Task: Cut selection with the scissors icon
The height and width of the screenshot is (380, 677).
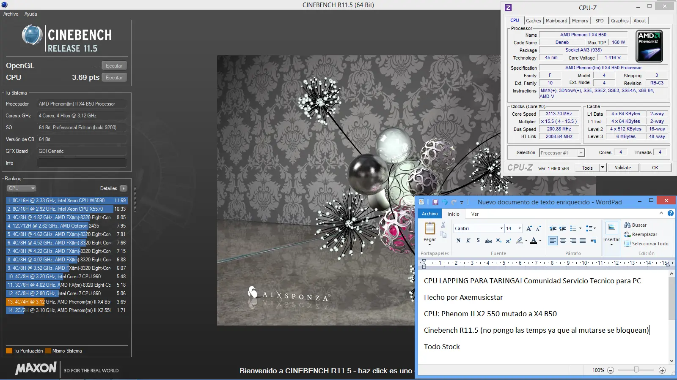Action: [x=443, y=225]
